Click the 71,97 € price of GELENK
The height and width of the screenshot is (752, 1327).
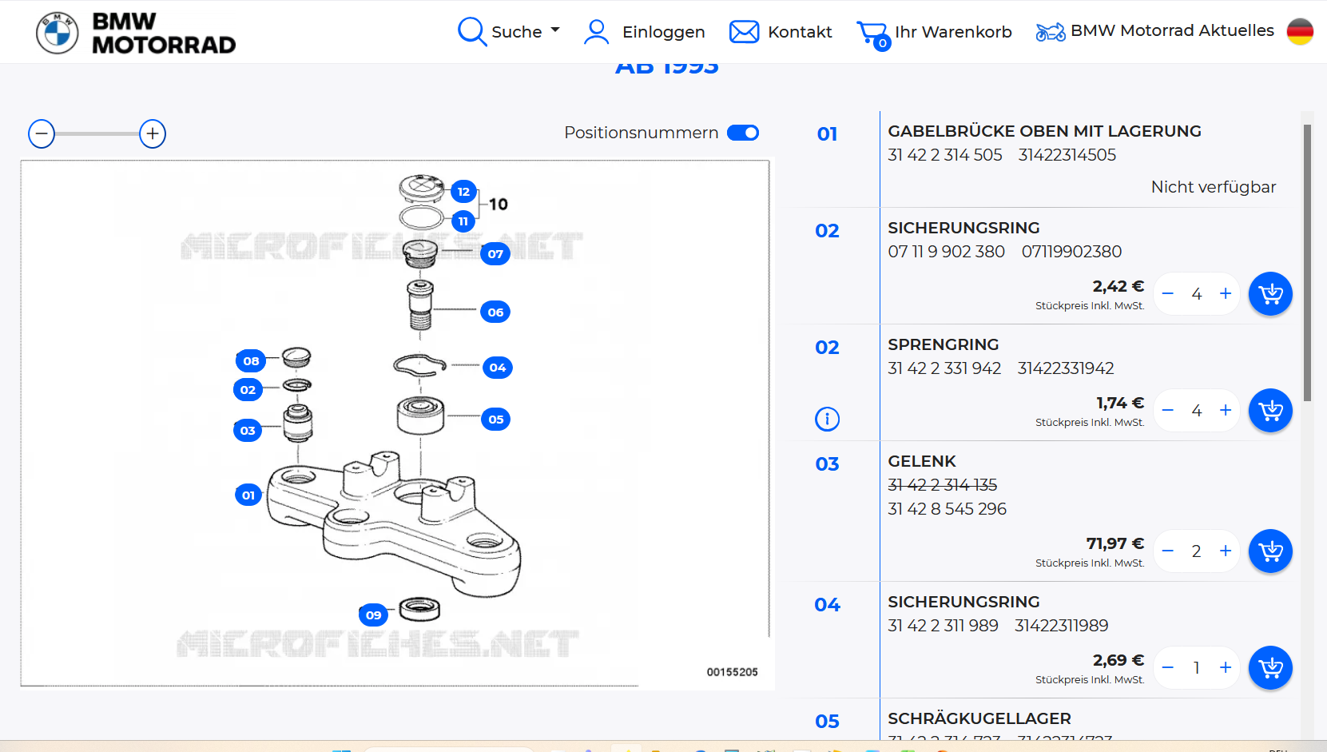pos(1114,543)
